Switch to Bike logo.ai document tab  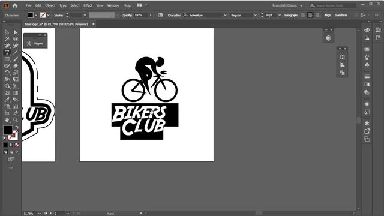[x=56, y=24]
